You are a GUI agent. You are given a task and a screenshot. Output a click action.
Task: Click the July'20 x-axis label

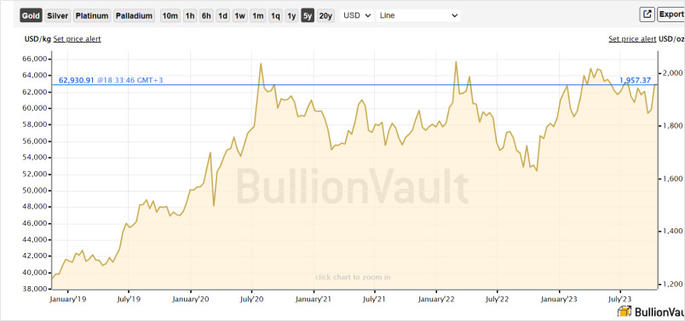[251, 299]
